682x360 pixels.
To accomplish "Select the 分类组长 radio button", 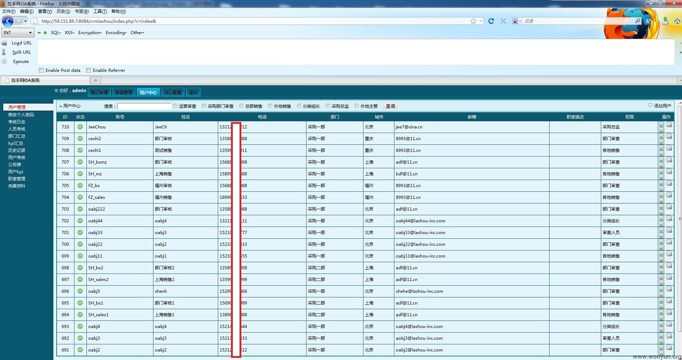I will tap(299, 106).
